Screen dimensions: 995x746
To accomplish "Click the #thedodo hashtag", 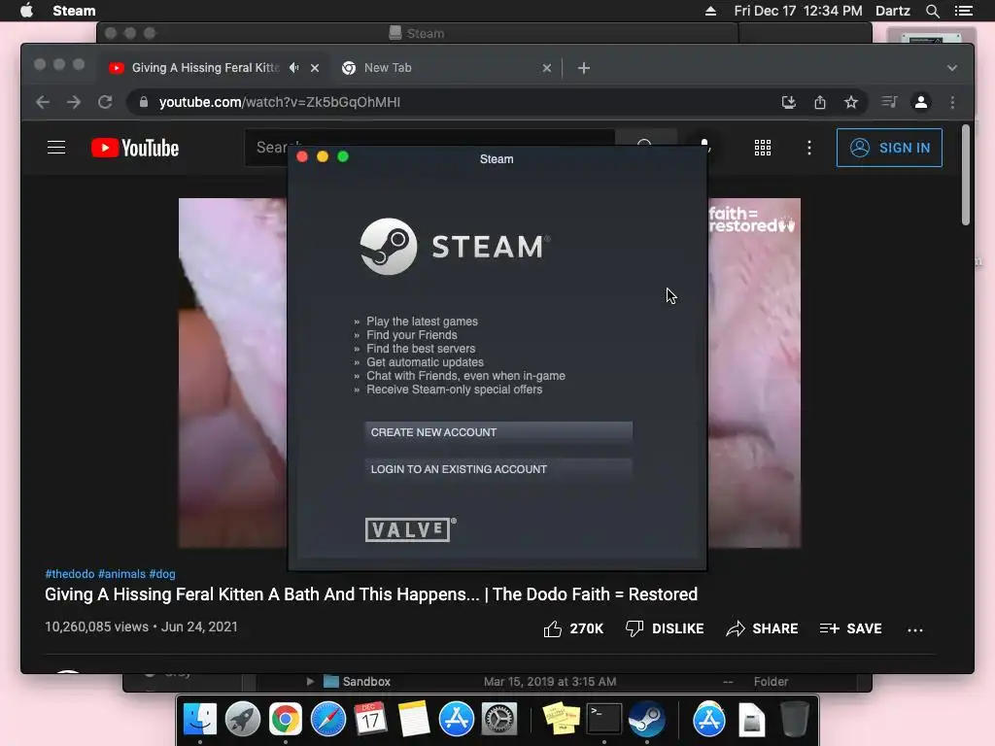I will [70, 574].
